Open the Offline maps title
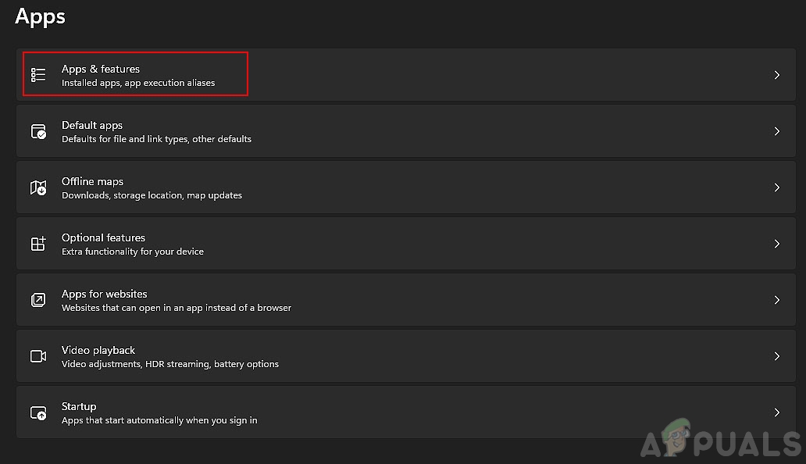 click(x=92, y=181)
